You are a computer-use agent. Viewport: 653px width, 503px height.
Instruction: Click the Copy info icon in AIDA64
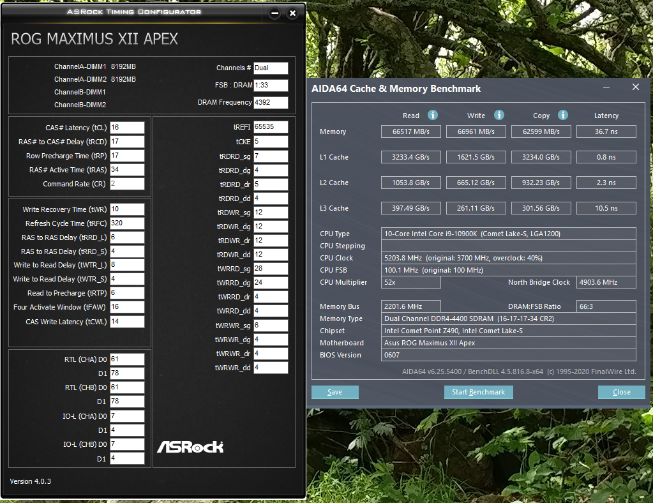pyautogui.click(x=562, y=115)
